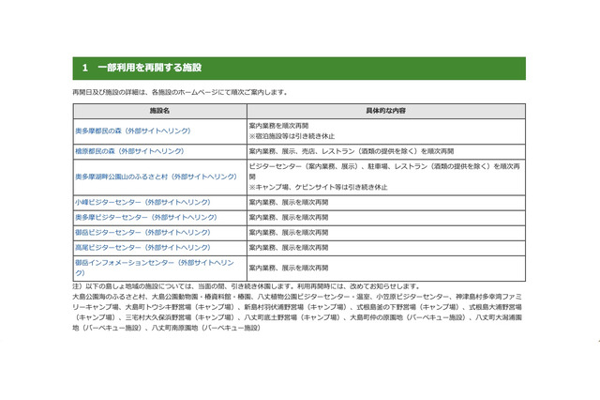Click the 施設名 column header
Image resolution: width=600 pixels, height=400 pixels.
pos(159,111)
